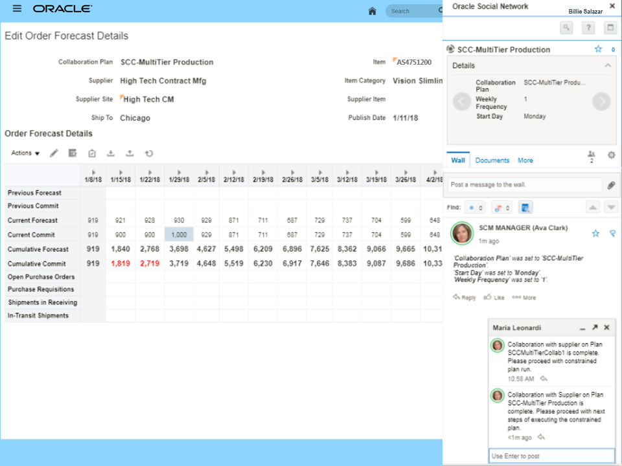Image resolution: width=622 pixels, height=466 pixels.
Task: Click Current Forecast value 921
Action: [x=121, y=220]
